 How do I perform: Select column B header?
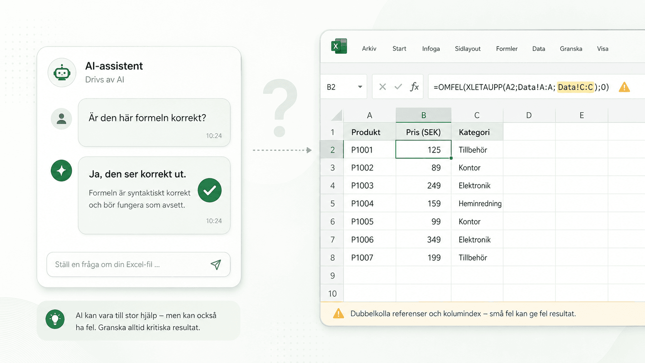click(x=424, y=115)
